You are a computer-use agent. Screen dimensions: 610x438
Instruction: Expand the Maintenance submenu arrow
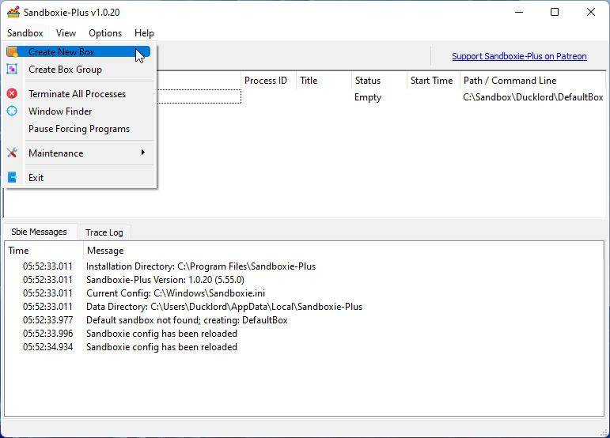143,153
